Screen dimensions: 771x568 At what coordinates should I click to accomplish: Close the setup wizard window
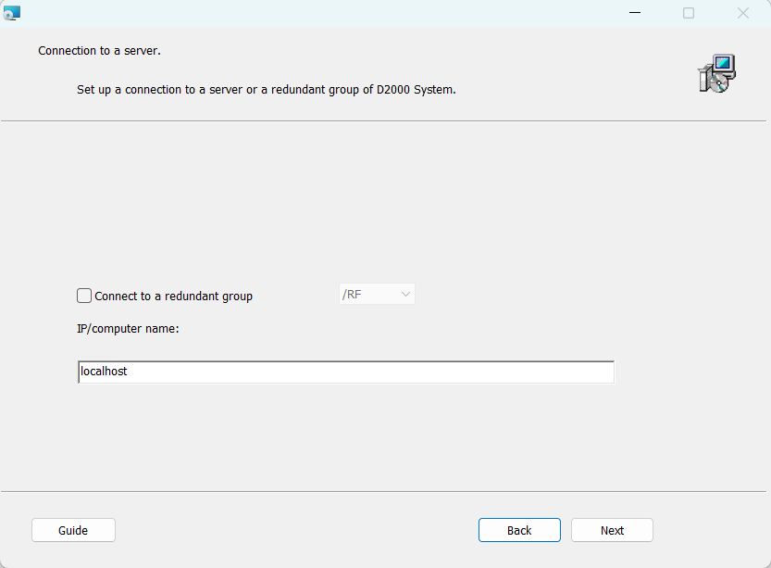tap(742, 13)
